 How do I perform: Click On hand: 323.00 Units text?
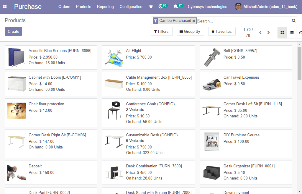(x=145, y=153)
